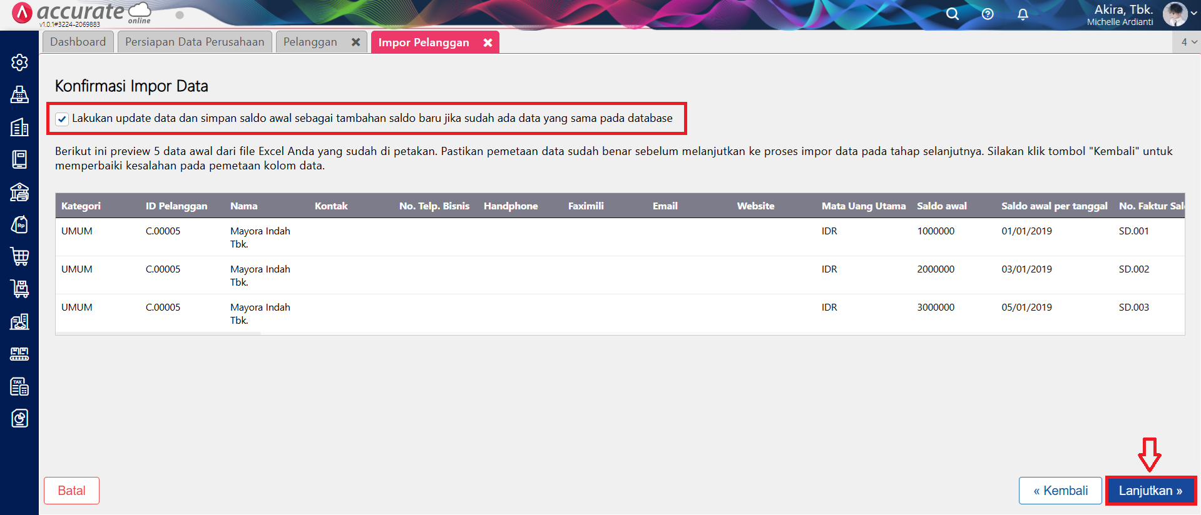Open the bank module icon in sidebar
This screenshot has height=515, width=1201.
19,192
